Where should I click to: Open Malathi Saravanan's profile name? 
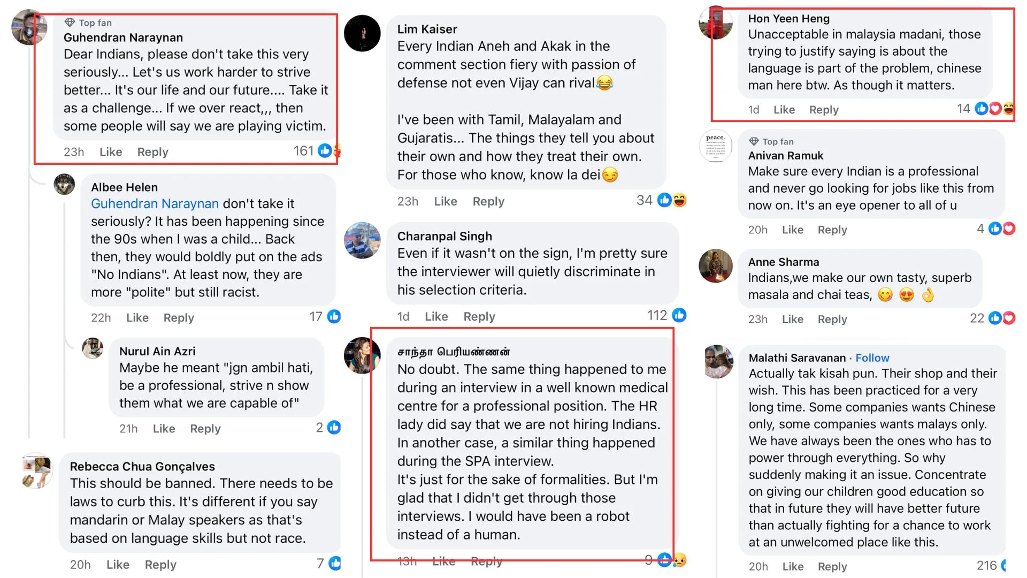(x=797, y=358)
